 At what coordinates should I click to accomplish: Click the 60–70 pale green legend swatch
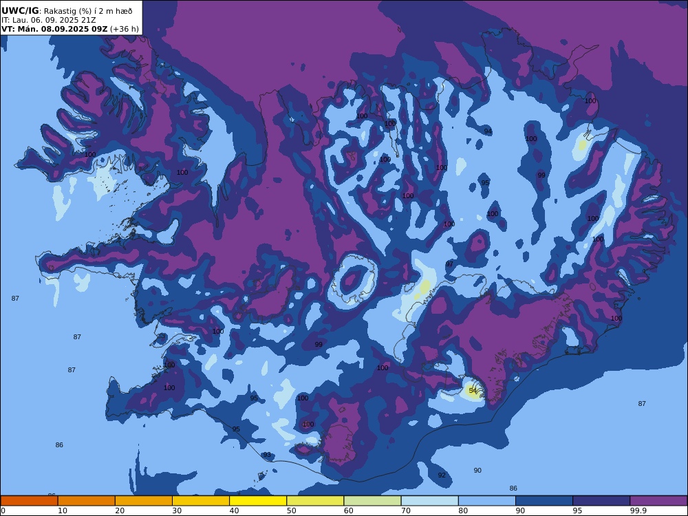pos(372,501)
